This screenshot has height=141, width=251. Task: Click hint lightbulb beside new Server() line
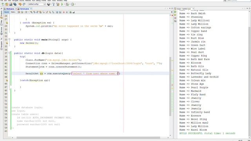tap(7, 43)
